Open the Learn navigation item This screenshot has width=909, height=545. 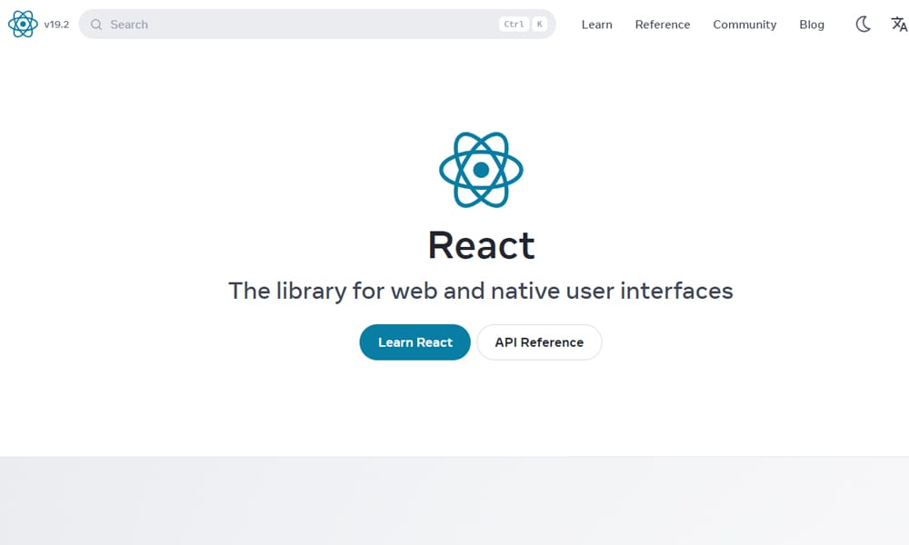(596, 25)
